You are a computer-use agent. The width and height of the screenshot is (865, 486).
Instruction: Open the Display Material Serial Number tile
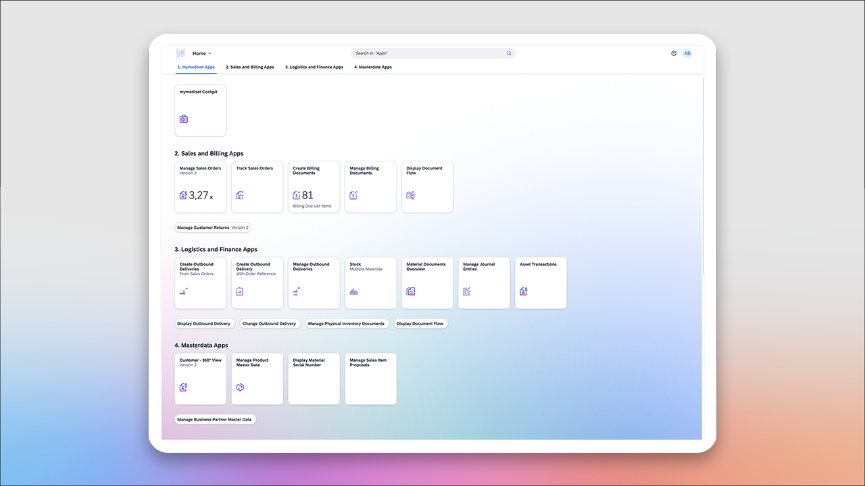314,379
